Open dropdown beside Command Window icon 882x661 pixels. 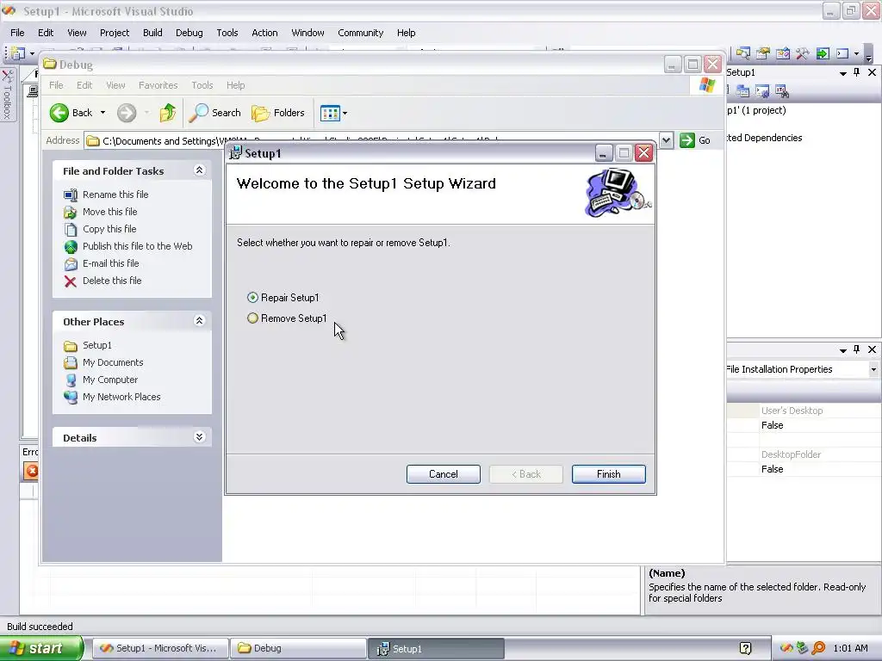857,54
